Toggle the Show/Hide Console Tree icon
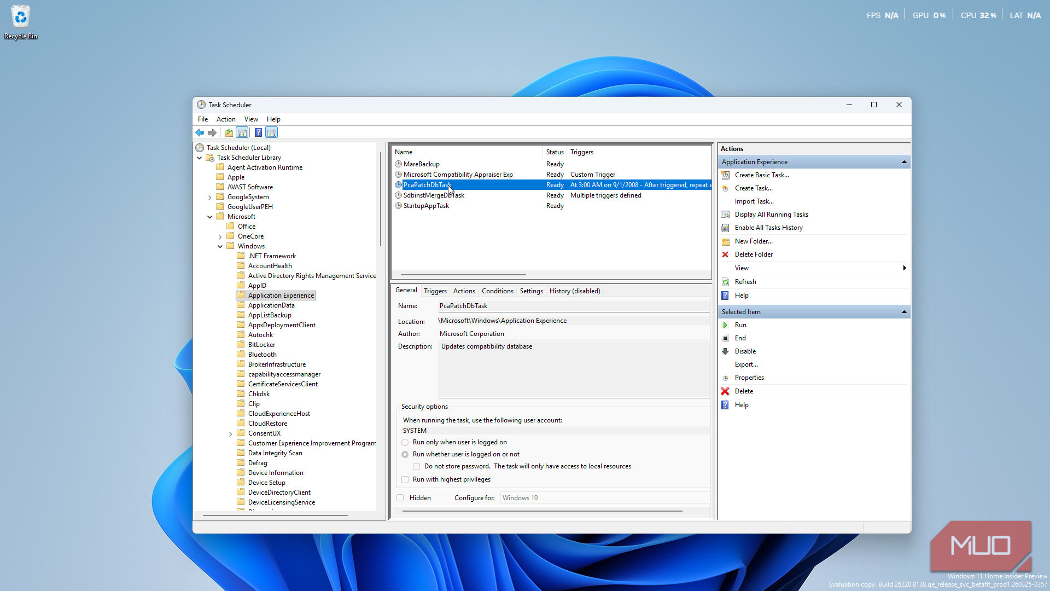The image size is (1050, 591). click(242, 132)
